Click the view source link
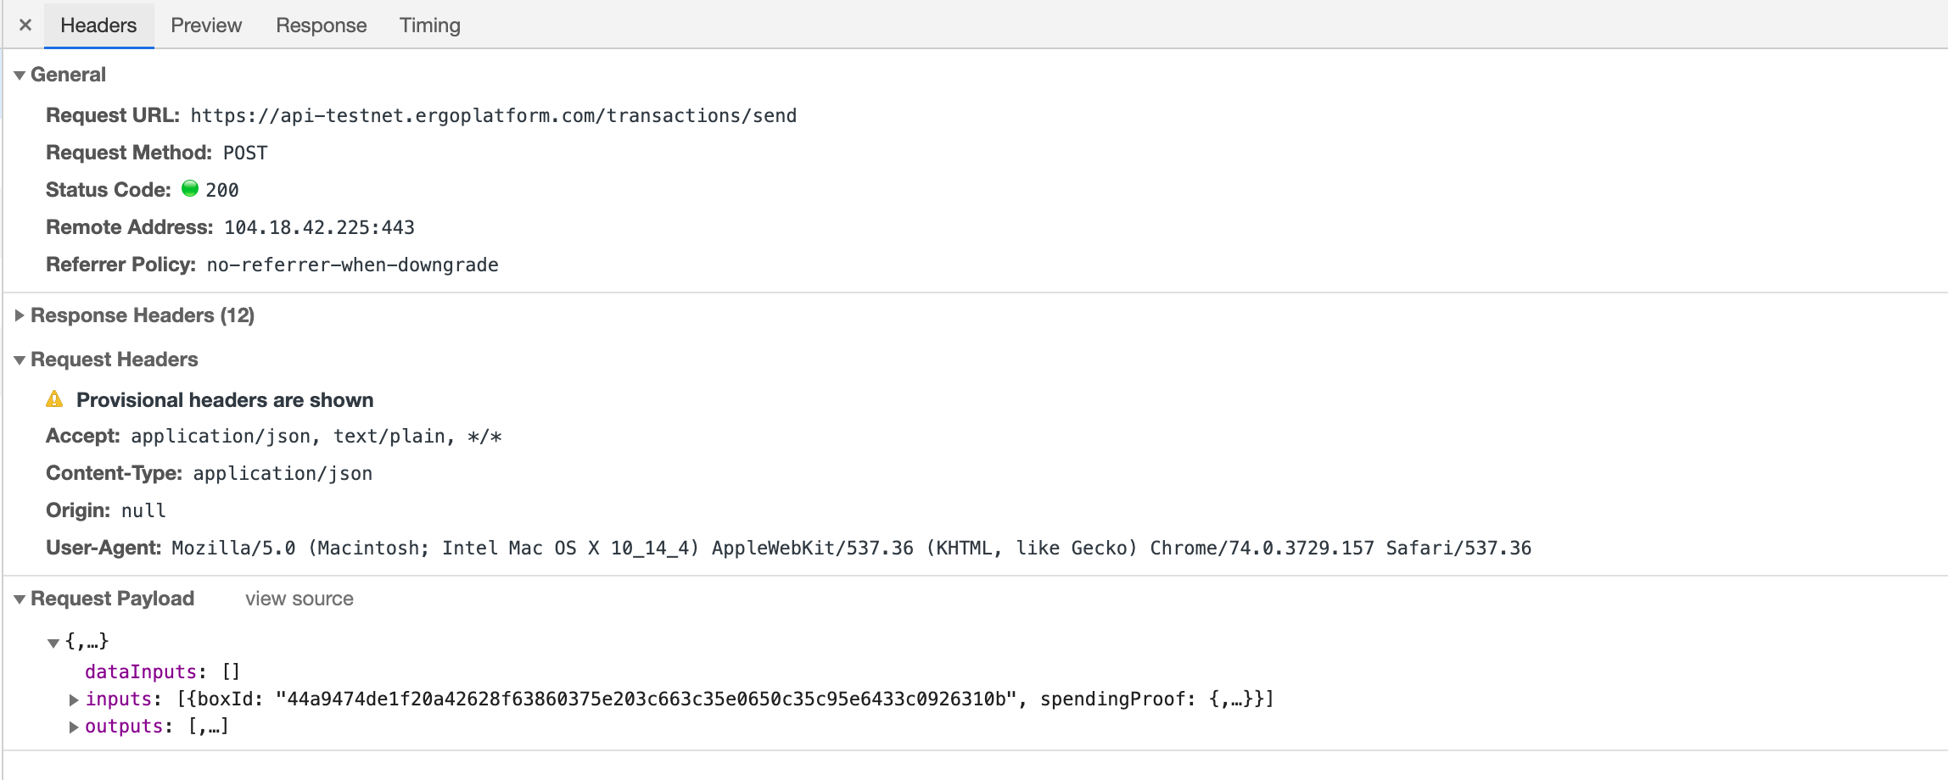 tap(299, 598)
